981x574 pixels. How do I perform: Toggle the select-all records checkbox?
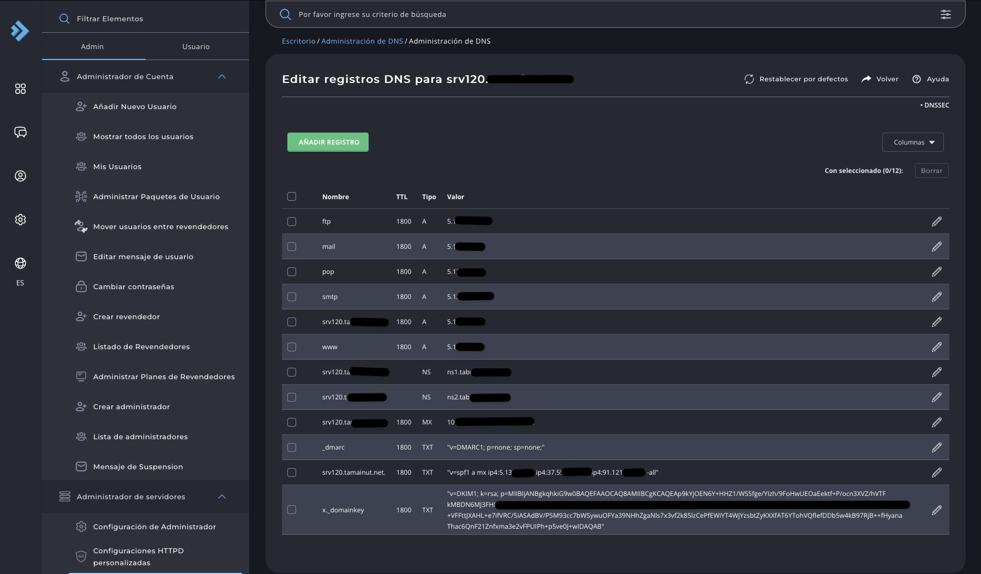[x=292, y=196]
